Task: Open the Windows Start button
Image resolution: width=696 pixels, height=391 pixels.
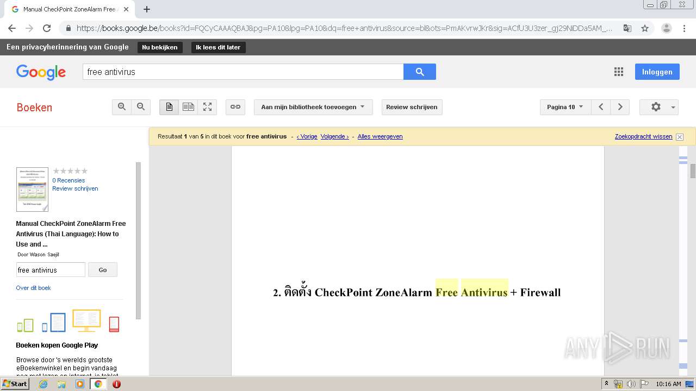Action: point(15,384)
